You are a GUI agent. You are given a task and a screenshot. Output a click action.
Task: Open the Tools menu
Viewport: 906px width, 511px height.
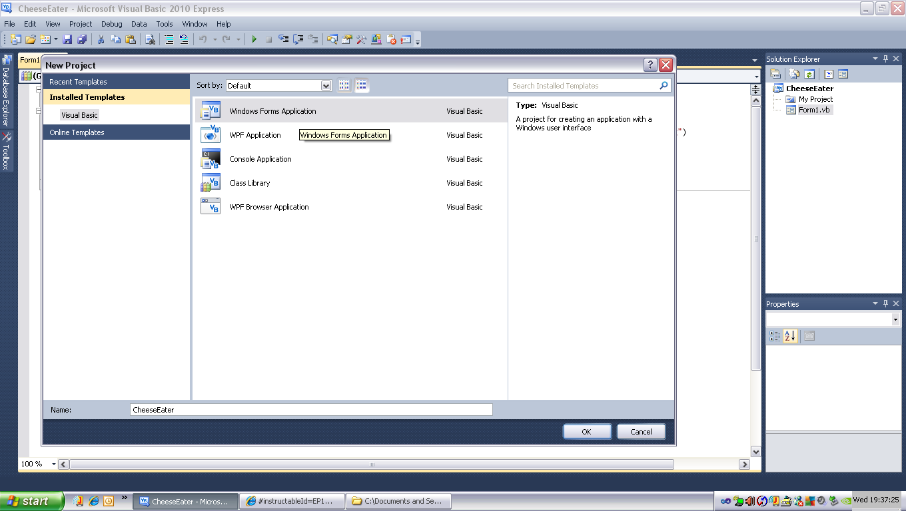pos(165,24)
